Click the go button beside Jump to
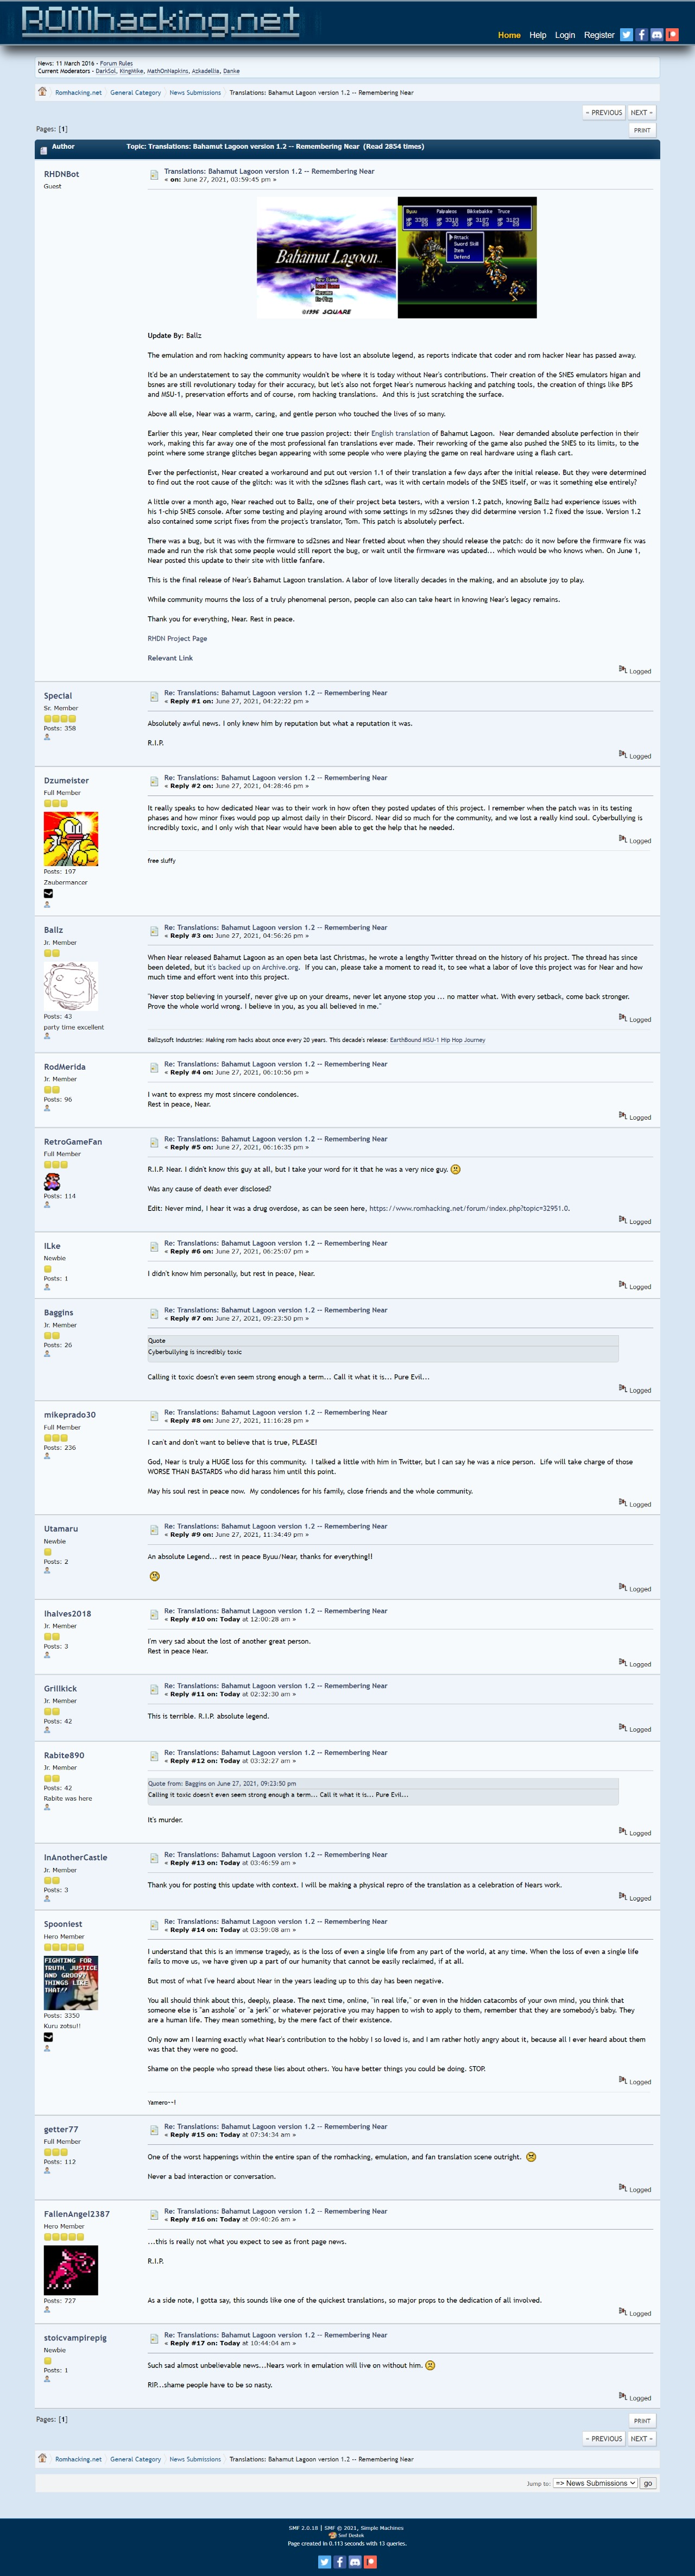 click(x=648, y=2482)
